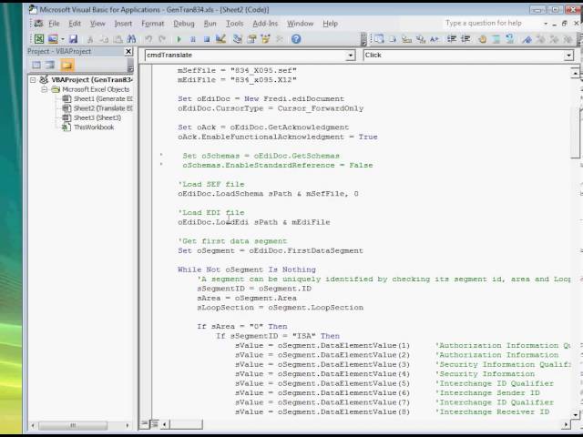Click the Type a question for help box
This screenshot has width=583, height=437.
pyautogui.click(x=492, y=23)
